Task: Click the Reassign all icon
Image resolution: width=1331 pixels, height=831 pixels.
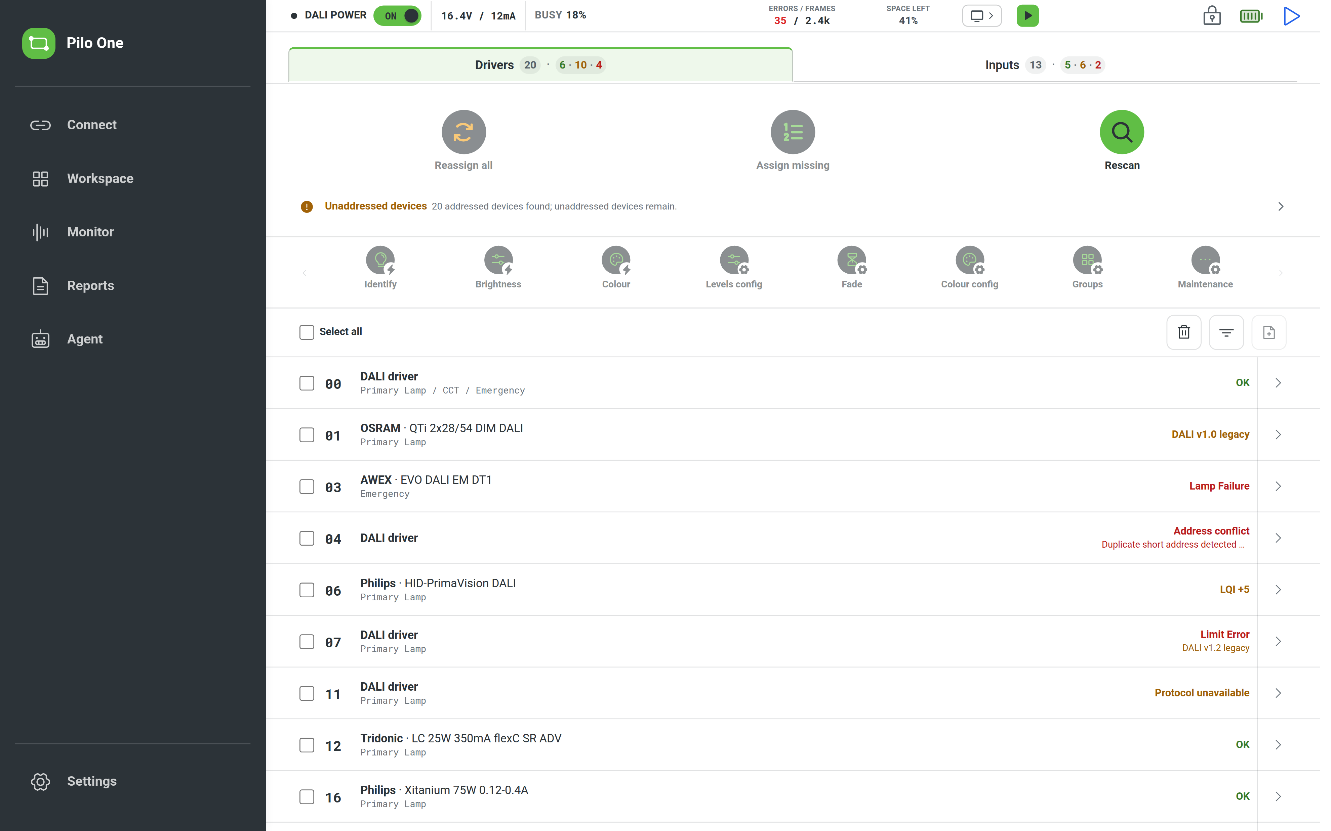Action: tap(463, 132)
